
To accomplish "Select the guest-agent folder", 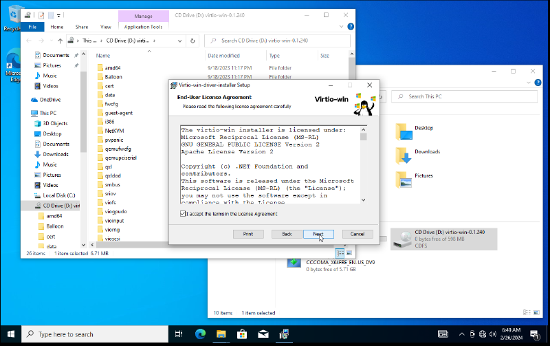I will (118, 113).
